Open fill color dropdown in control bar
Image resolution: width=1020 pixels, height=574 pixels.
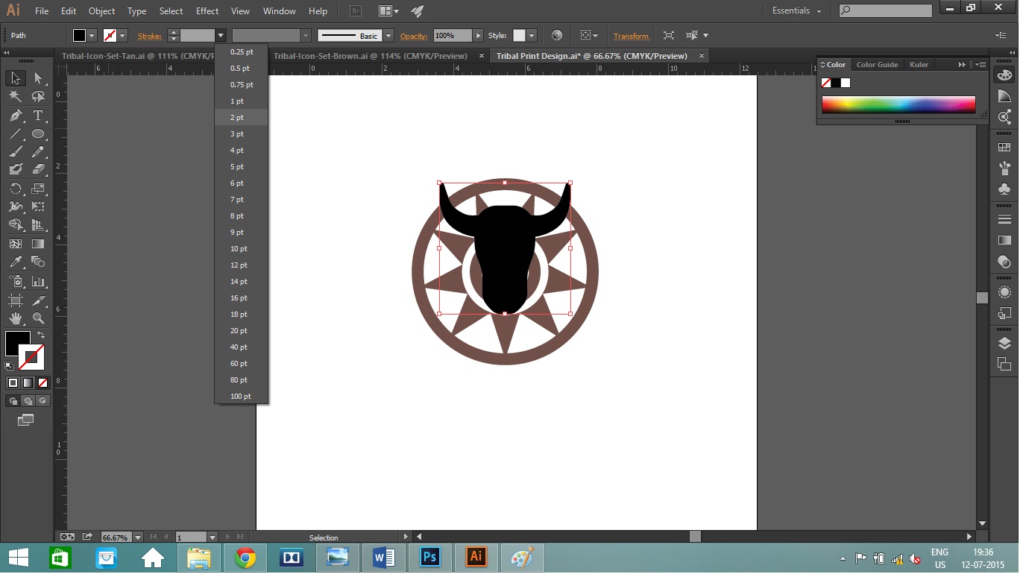[x=92, y=36]
